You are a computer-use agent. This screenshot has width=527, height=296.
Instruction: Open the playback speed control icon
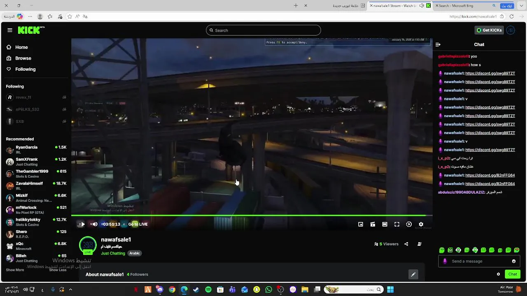409,224
